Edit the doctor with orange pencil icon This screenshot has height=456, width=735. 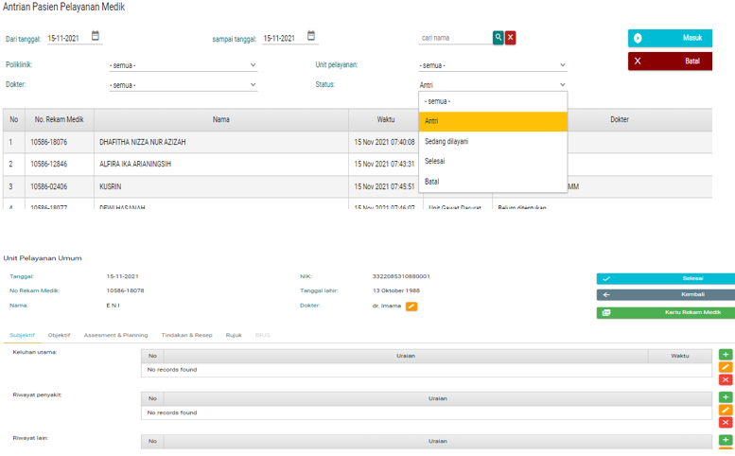coord(411,307)
